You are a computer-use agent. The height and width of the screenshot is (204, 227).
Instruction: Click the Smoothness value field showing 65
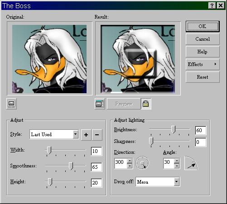point(97,167)
